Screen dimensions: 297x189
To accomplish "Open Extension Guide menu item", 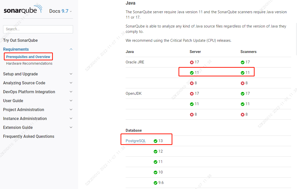I will pos(18,127).
